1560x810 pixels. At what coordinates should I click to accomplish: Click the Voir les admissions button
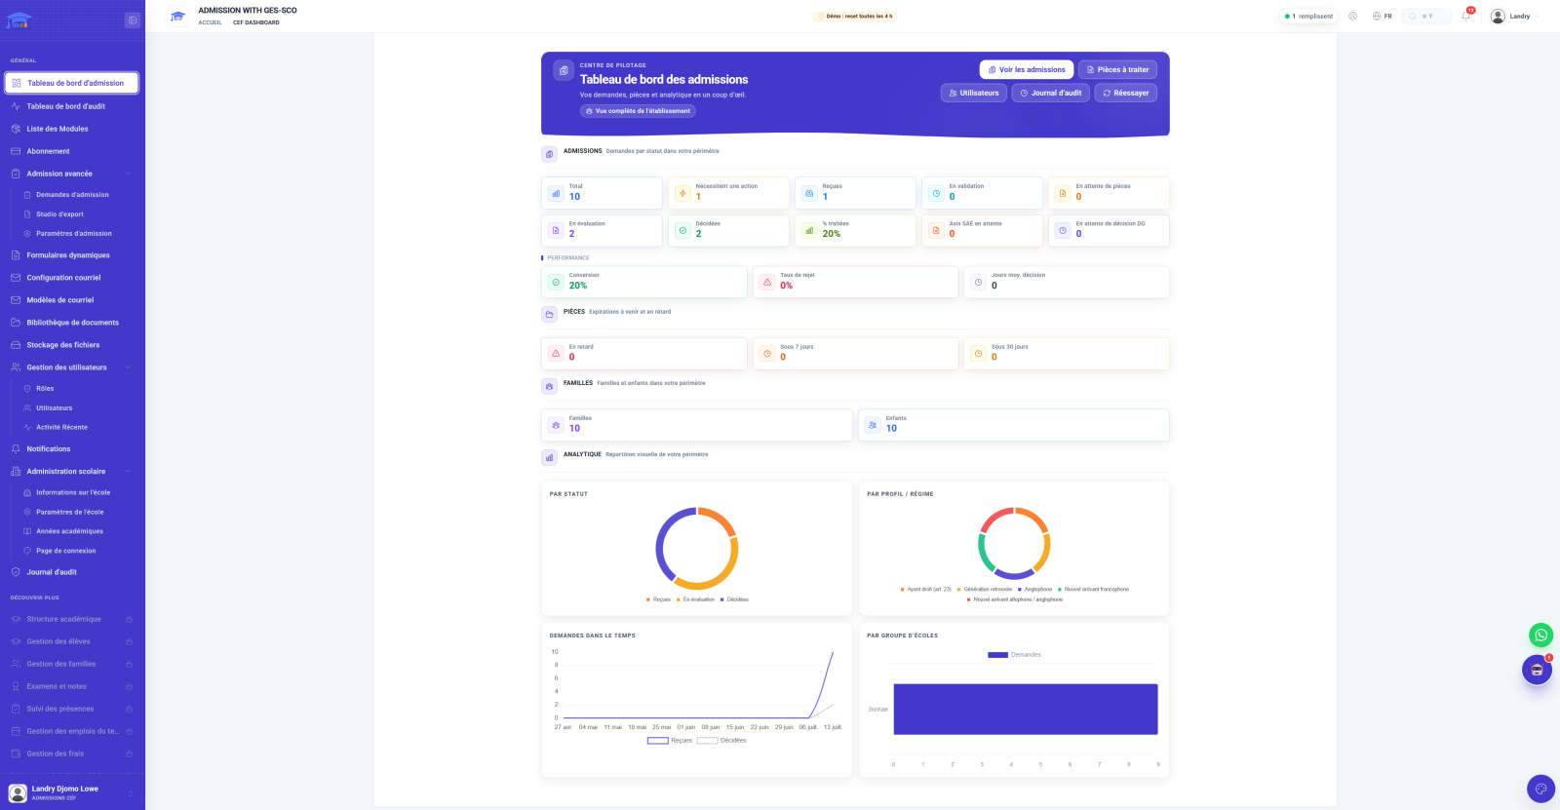point(1027,69)
